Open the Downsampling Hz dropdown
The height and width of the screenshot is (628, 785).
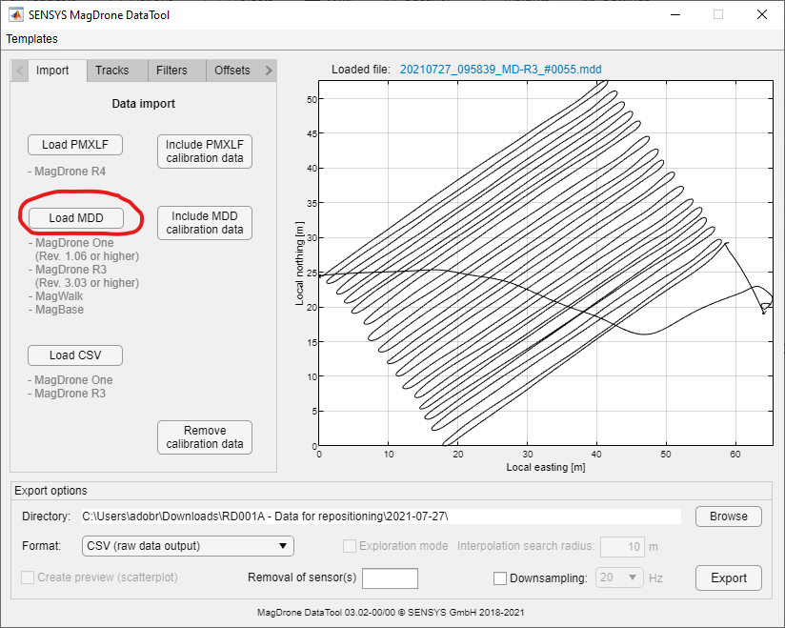(619, 577)
